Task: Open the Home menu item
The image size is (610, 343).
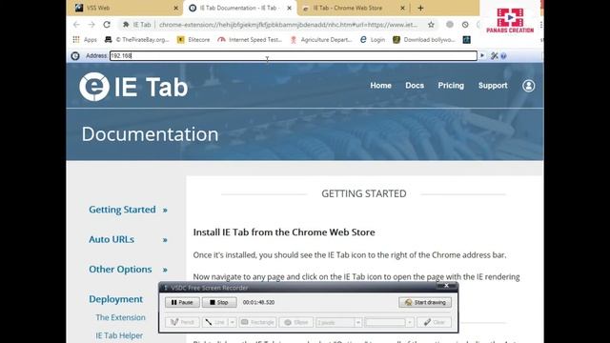Action: 380,86
